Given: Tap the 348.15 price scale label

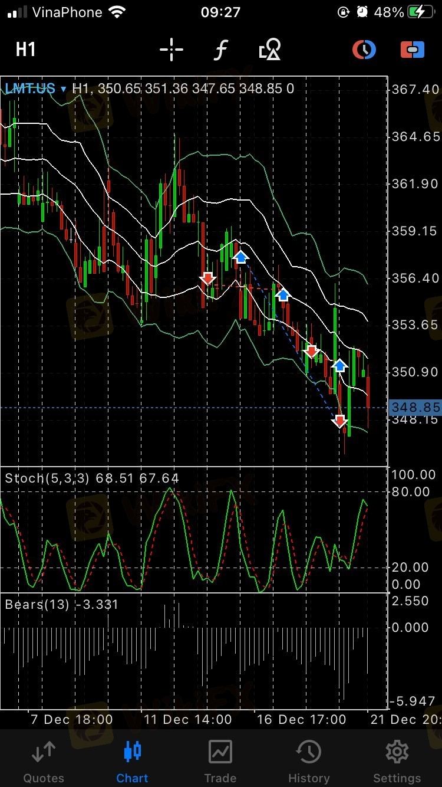Looking at the screenshot, I should 415,419.
